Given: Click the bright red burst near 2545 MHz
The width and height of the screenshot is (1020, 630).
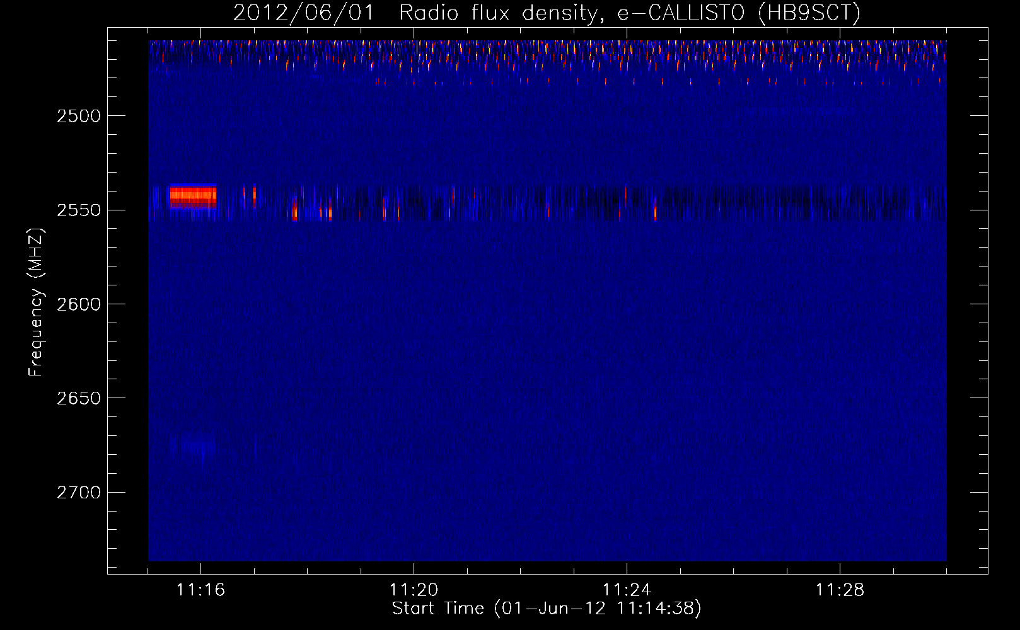Looking at the screenshot, I should point(193,197).
